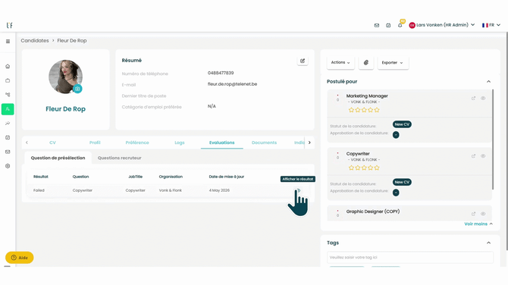Switch to the Documents tab
Image resolution: width=508 pixels, height=285 pixels.
coord(264,142)
